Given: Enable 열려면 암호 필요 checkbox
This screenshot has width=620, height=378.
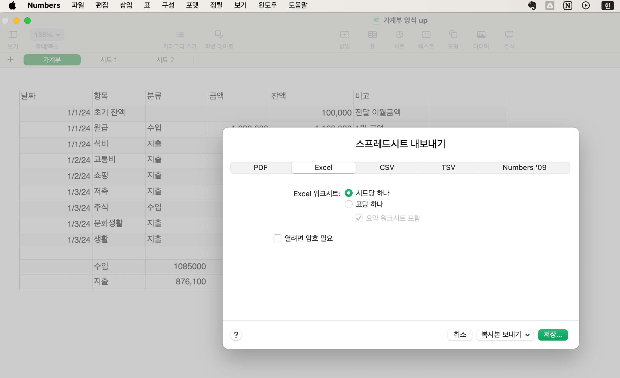Looking at the screenshot, I should 277,238.
